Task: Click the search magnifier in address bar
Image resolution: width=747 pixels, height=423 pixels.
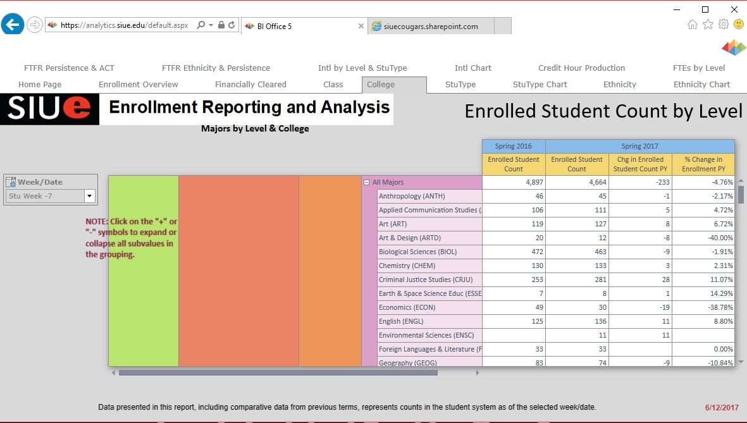Action: tap(201, 25)
